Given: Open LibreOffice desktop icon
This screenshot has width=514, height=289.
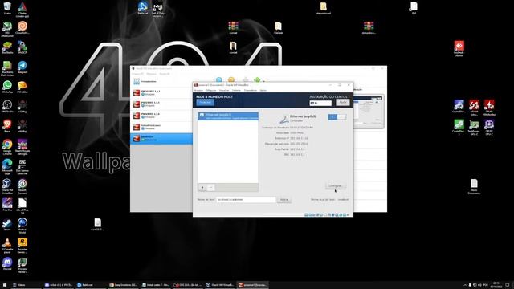Looking at the screenshot, I should [22, 206].
